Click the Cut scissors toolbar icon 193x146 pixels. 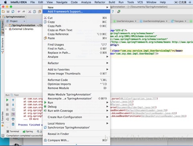pos(30,12)
